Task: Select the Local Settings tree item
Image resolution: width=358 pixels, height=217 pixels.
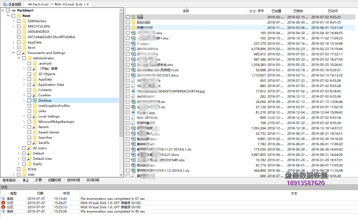Action: point(49,116)
